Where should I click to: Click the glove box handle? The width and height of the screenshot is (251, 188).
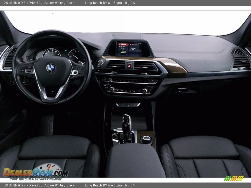click(x=182, y=90)
